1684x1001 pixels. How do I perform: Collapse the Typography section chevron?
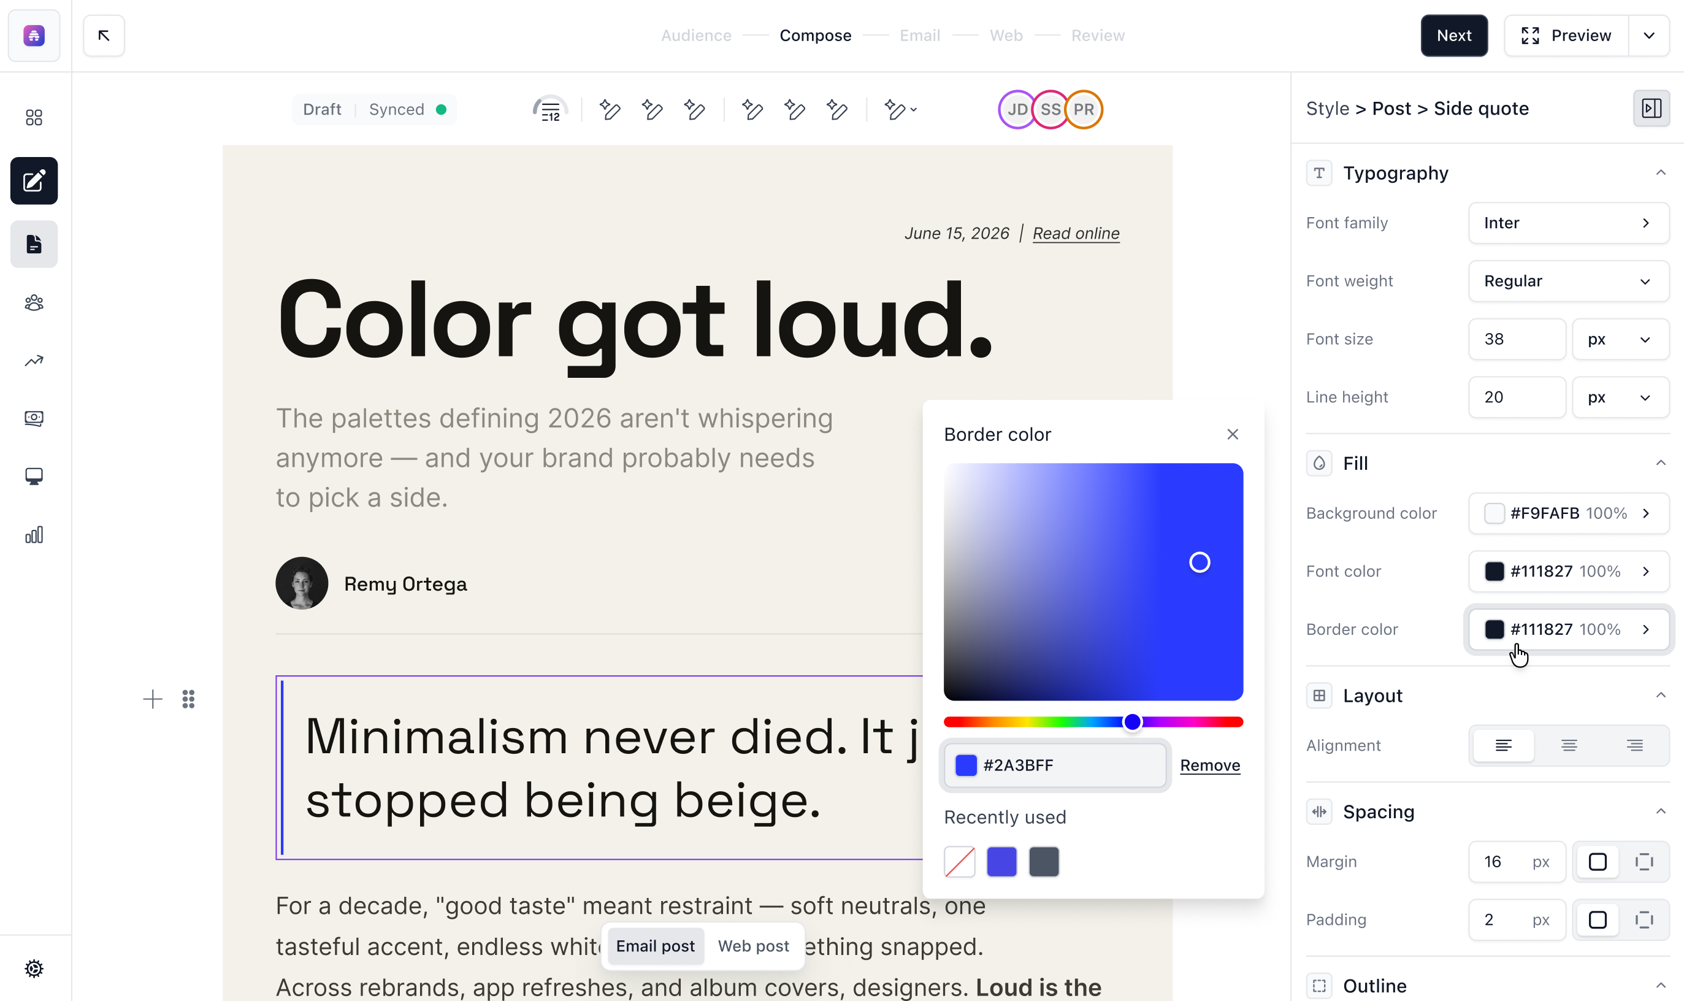(x=1661, y=173)
